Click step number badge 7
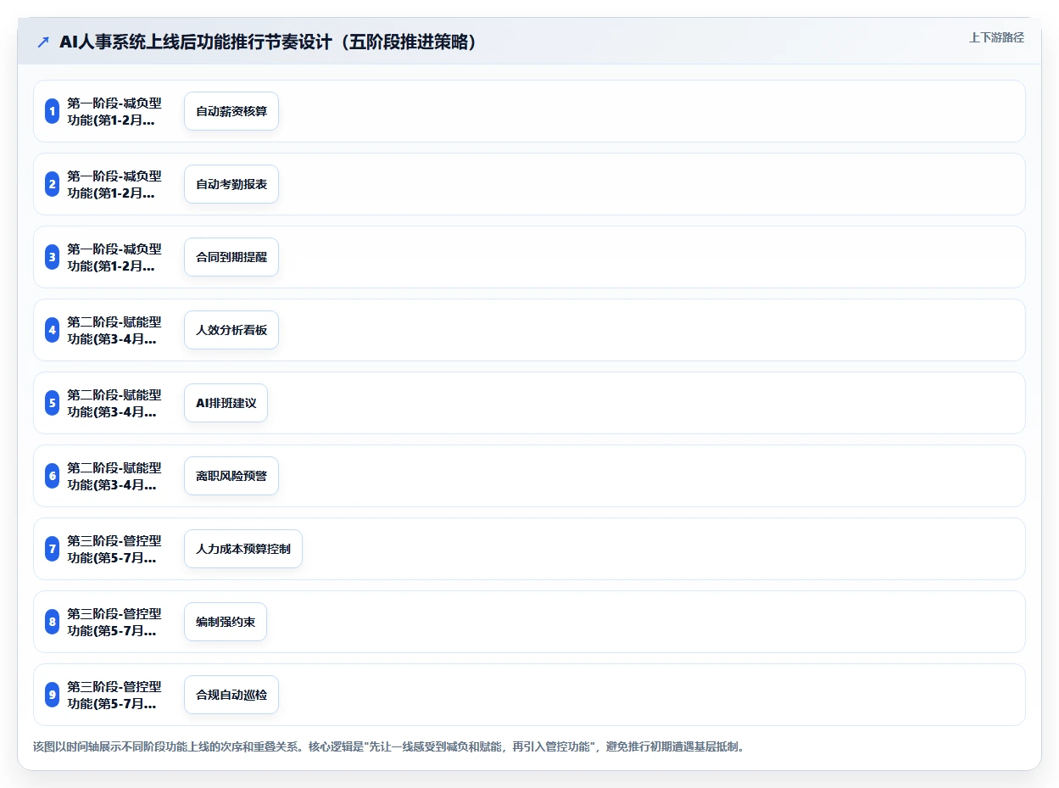 [52, 549]
